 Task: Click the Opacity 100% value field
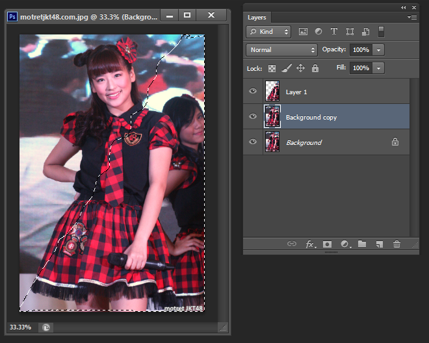361,50
